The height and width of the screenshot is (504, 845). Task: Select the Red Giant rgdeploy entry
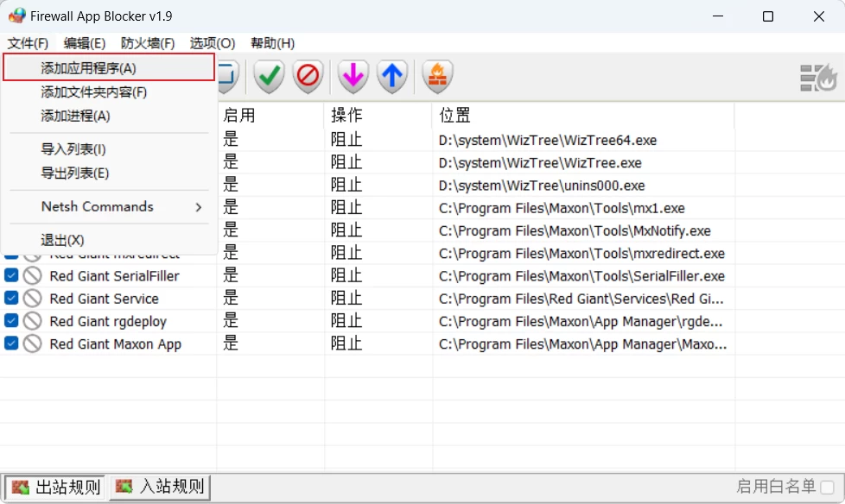(x=108, y=321)
